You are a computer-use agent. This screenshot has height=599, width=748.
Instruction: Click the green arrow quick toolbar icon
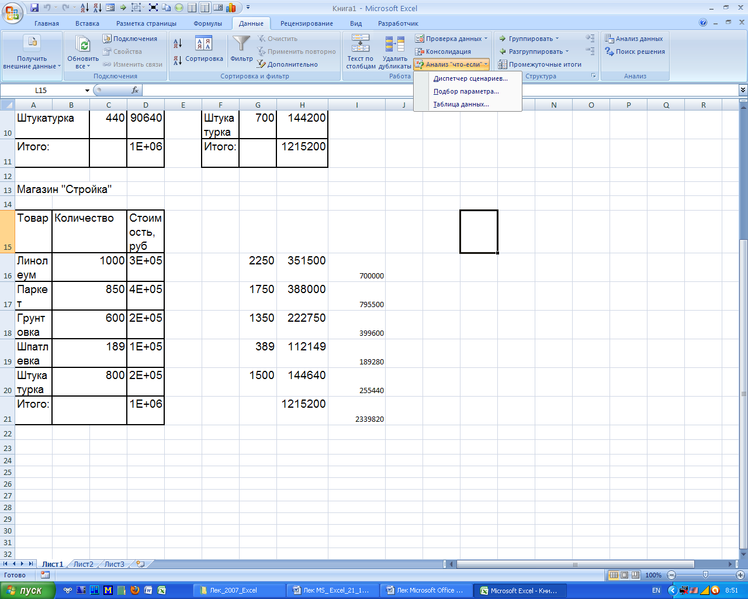(x=123, y=8)
